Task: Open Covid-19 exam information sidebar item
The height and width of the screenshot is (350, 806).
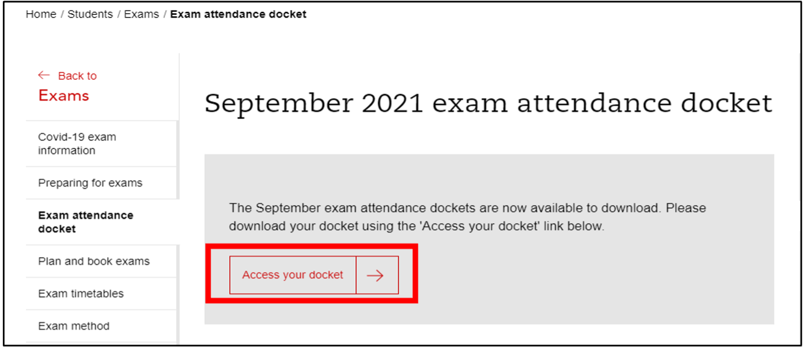Action: pos(77,143)
